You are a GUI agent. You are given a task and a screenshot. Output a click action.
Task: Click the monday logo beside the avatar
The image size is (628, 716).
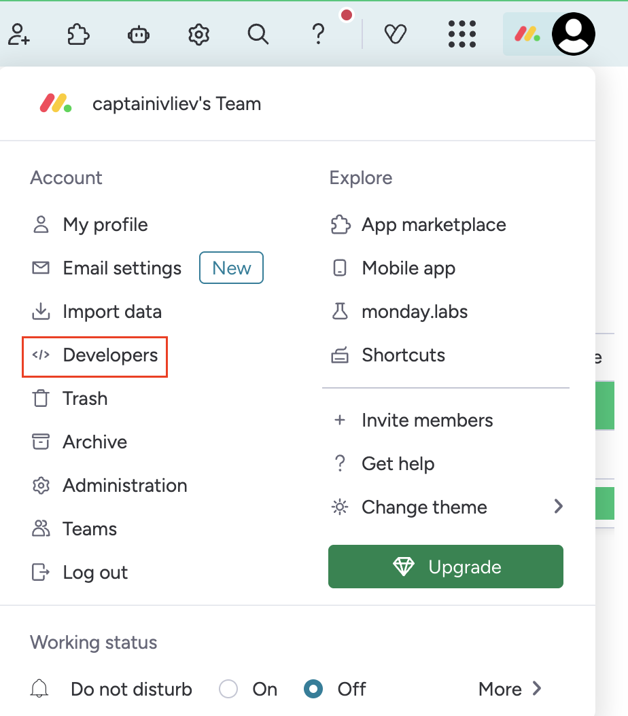527,34
